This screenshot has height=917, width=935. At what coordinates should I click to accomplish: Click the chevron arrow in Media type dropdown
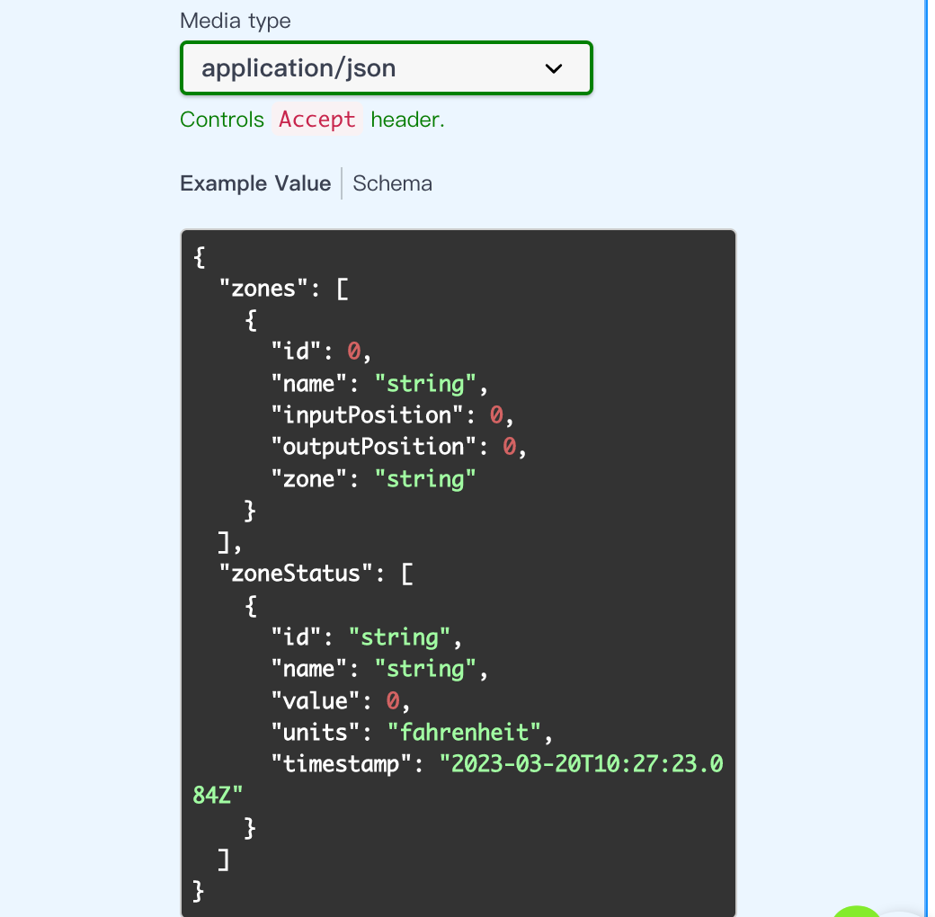pyautogui.click(x=554, y=68)
